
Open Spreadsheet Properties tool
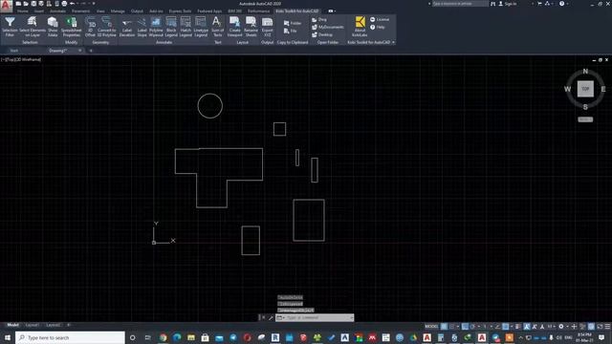(x=72, y=27)
